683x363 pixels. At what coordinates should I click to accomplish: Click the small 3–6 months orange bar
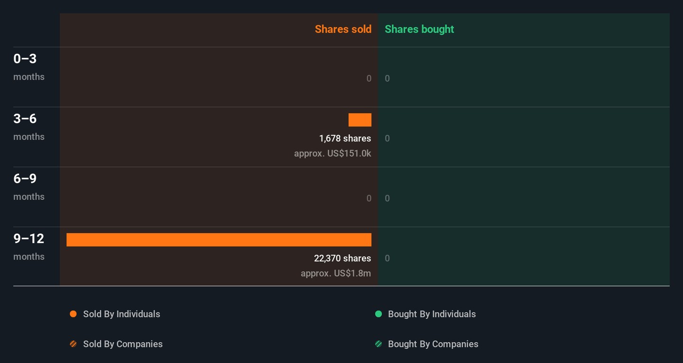tap(360, 120)
